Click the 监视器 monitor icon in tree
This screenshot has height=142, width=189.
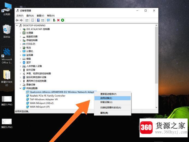(24, 55)
